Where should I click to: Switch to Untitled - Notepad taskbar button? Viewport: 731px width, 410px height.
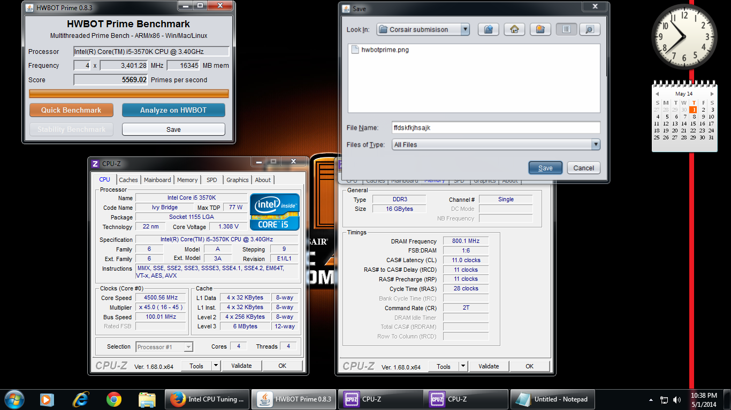(552, 399)
